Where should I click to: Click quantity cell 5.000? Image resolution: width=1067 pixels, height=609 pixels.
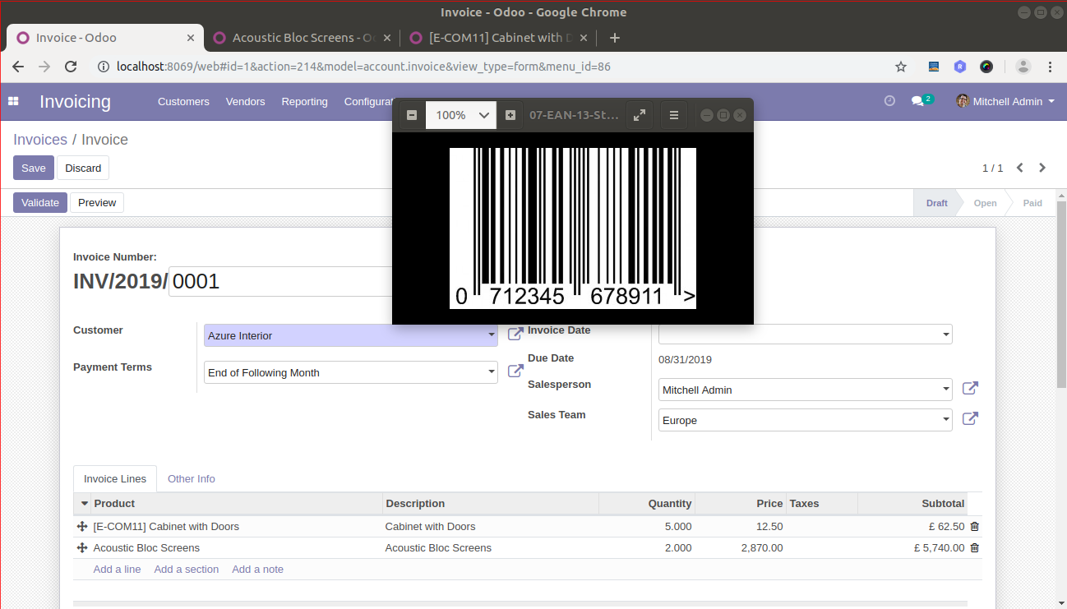[678, 526]
